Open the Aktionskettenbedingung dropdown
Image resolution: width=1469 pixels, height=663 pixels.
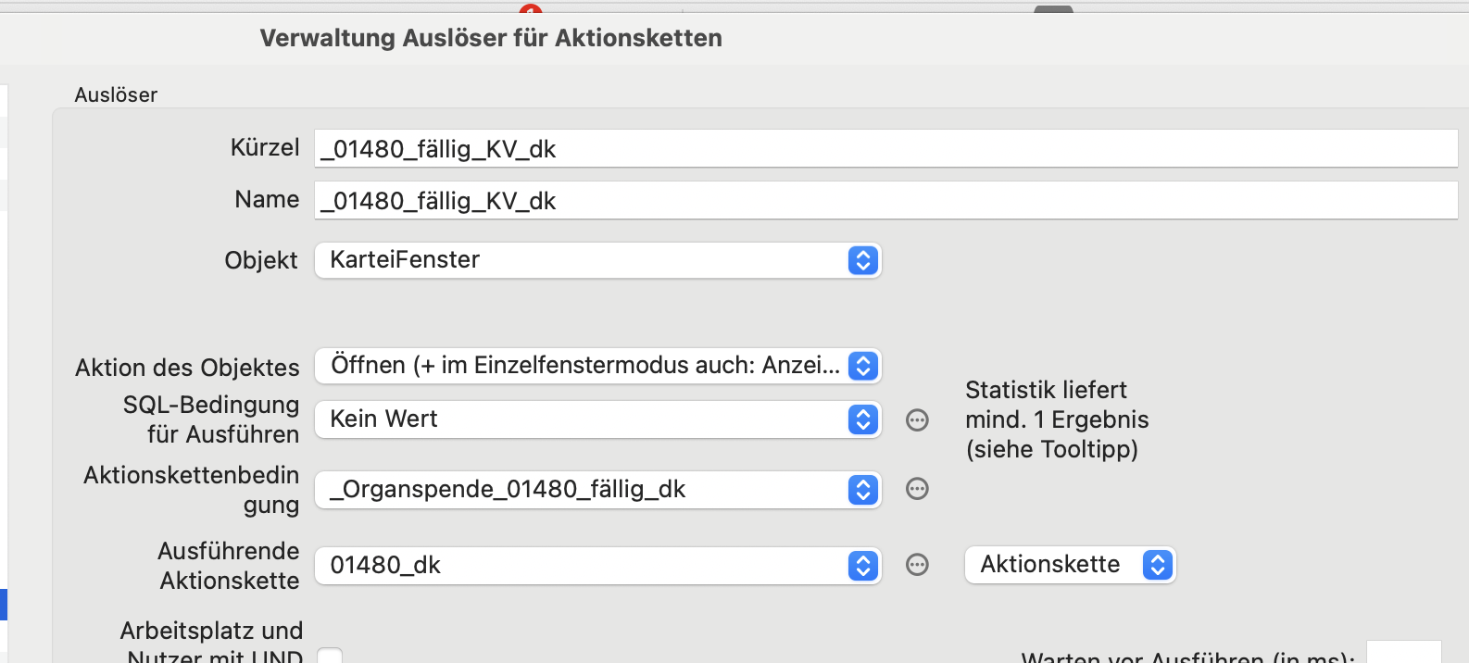pyautogui.click(x=597, y=490)
